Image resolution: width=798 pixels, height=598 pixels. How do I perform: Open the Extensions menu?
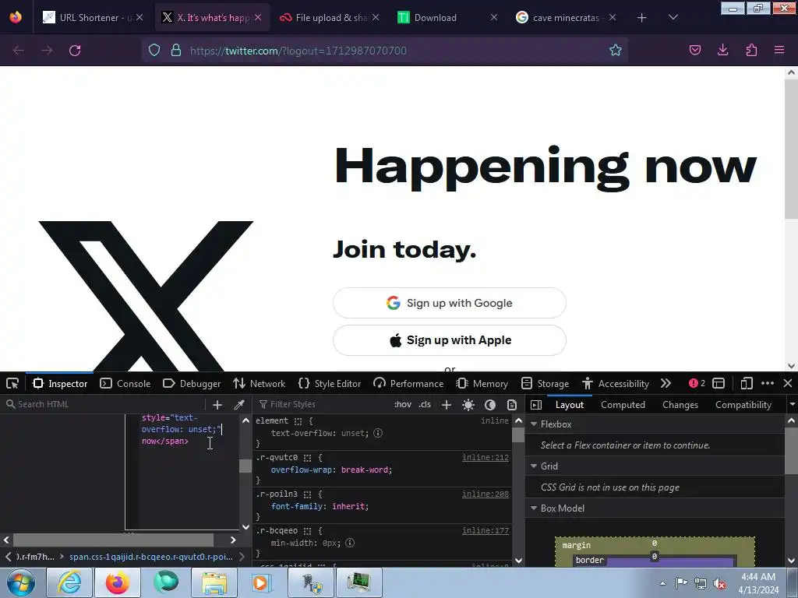(x=751, y=51)
